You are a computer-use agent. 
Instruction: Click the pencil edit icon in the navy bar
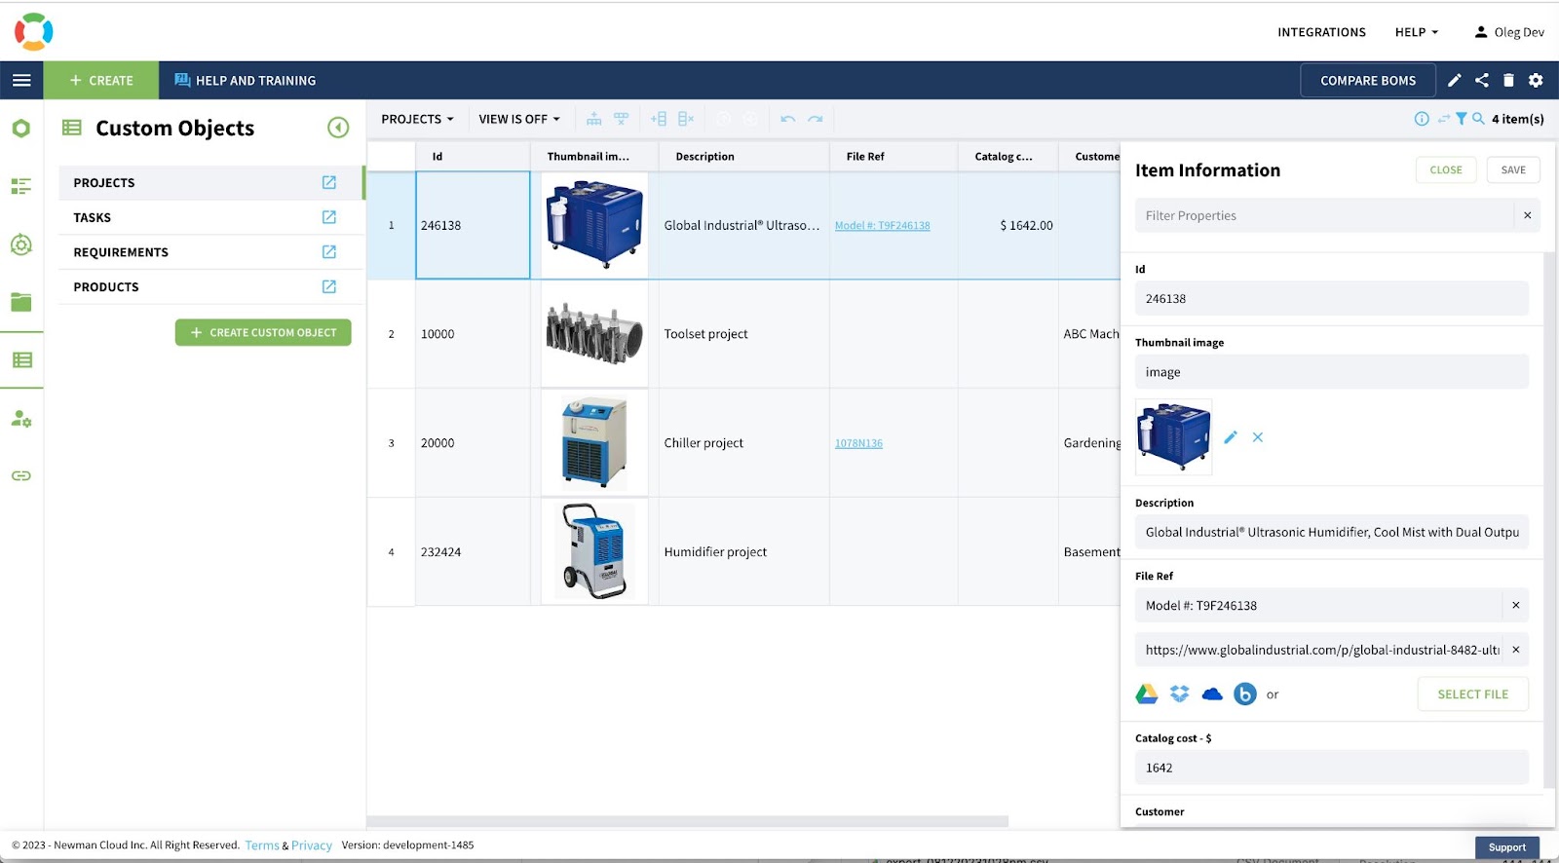coord(1455,81)
